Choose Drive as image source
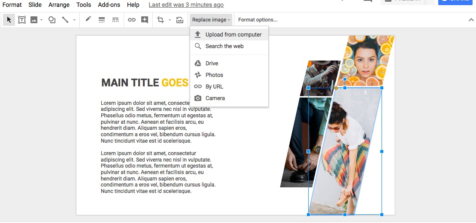 tap(229, 64)
